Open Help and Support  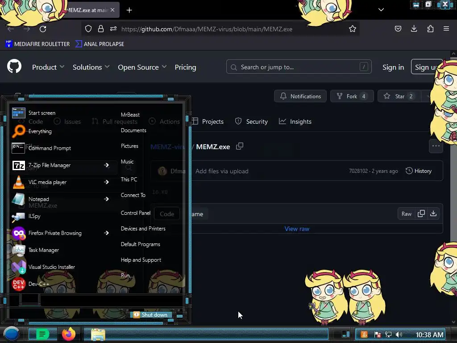coord(141,260)
